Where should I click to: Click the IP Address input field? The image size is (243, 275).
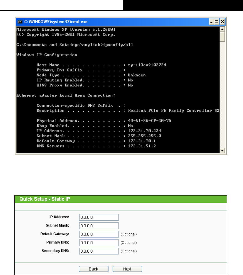99,217
